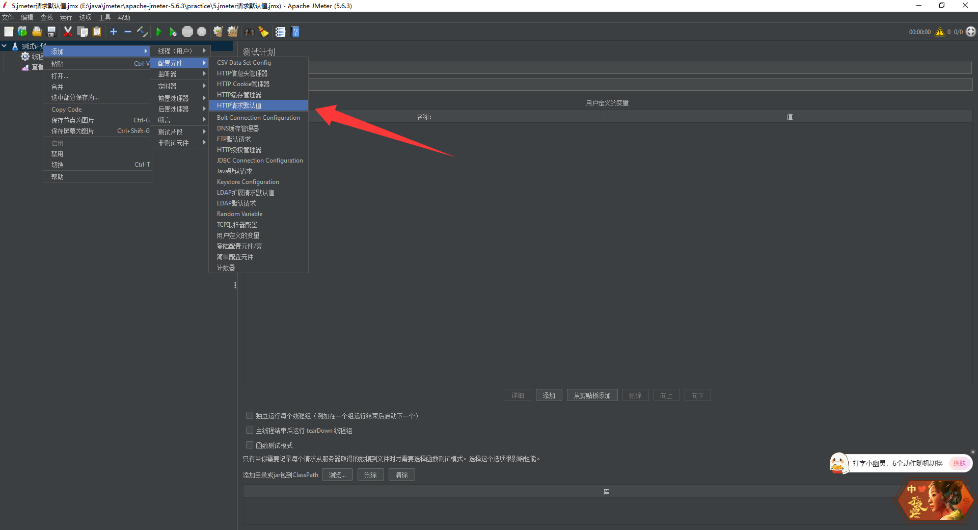Click the test plan name input field

tap(640, 68)
